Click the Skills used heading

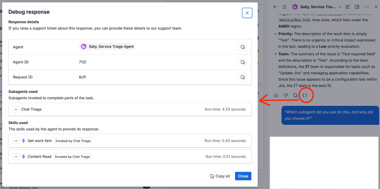[18, 123]
